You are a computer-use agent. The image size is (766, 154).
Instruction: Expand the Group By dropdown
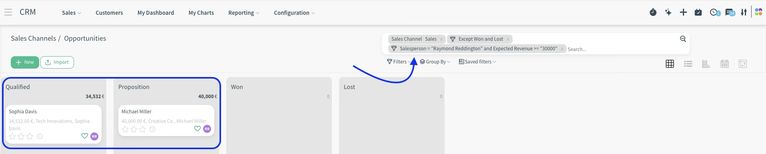point(435,62)
